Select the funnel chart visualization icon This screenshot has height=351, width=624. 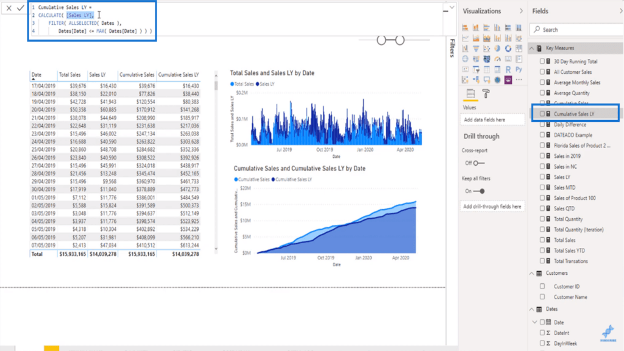point(475,49)
